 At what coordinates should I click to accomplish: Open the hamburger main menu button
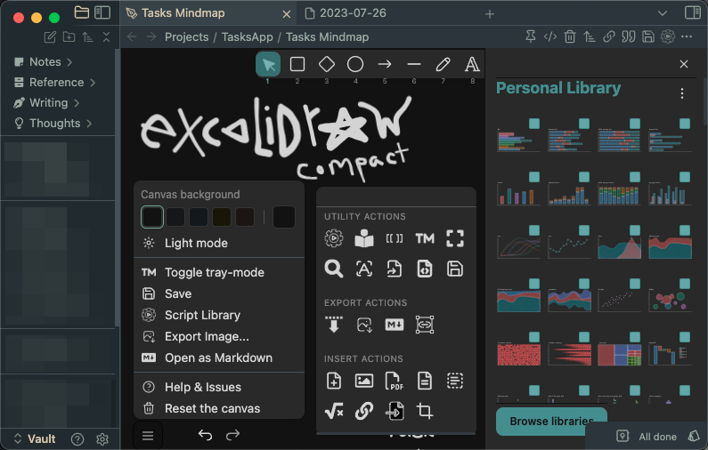[148, 436]
